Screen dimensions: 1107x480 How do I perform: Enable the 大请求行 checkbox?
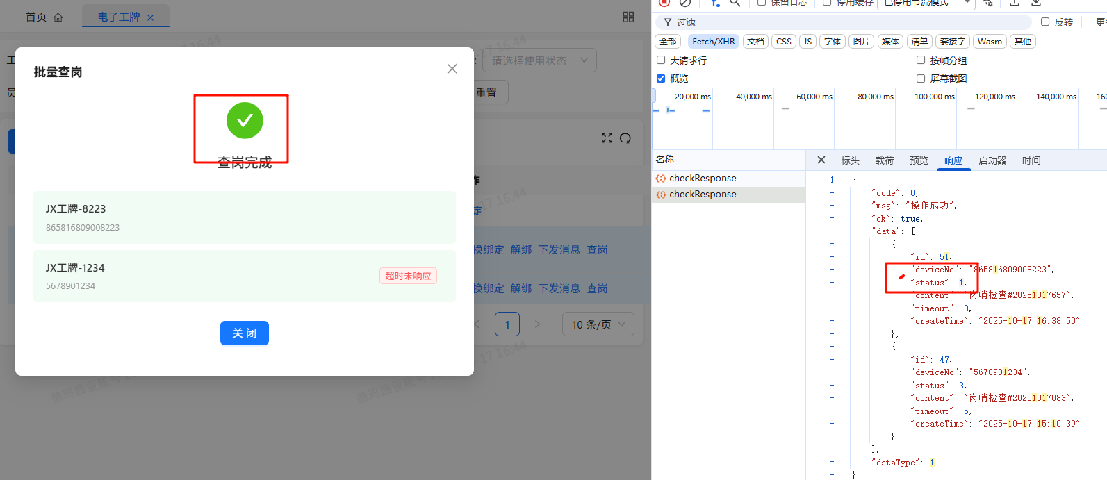coord(661,60)
